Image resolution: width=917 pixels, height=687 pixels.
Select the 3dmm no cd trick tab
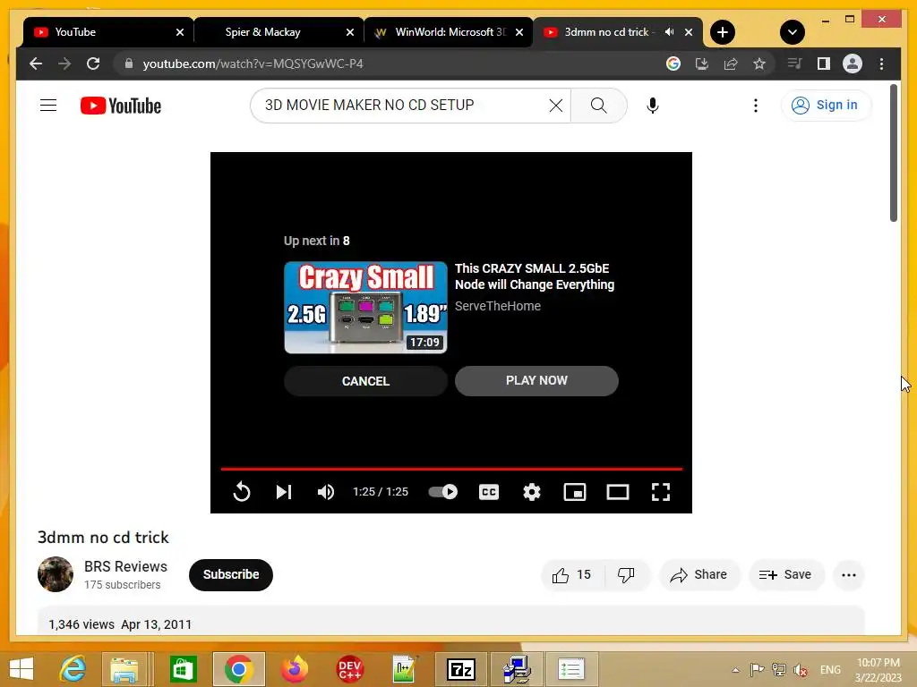point(608,32)
